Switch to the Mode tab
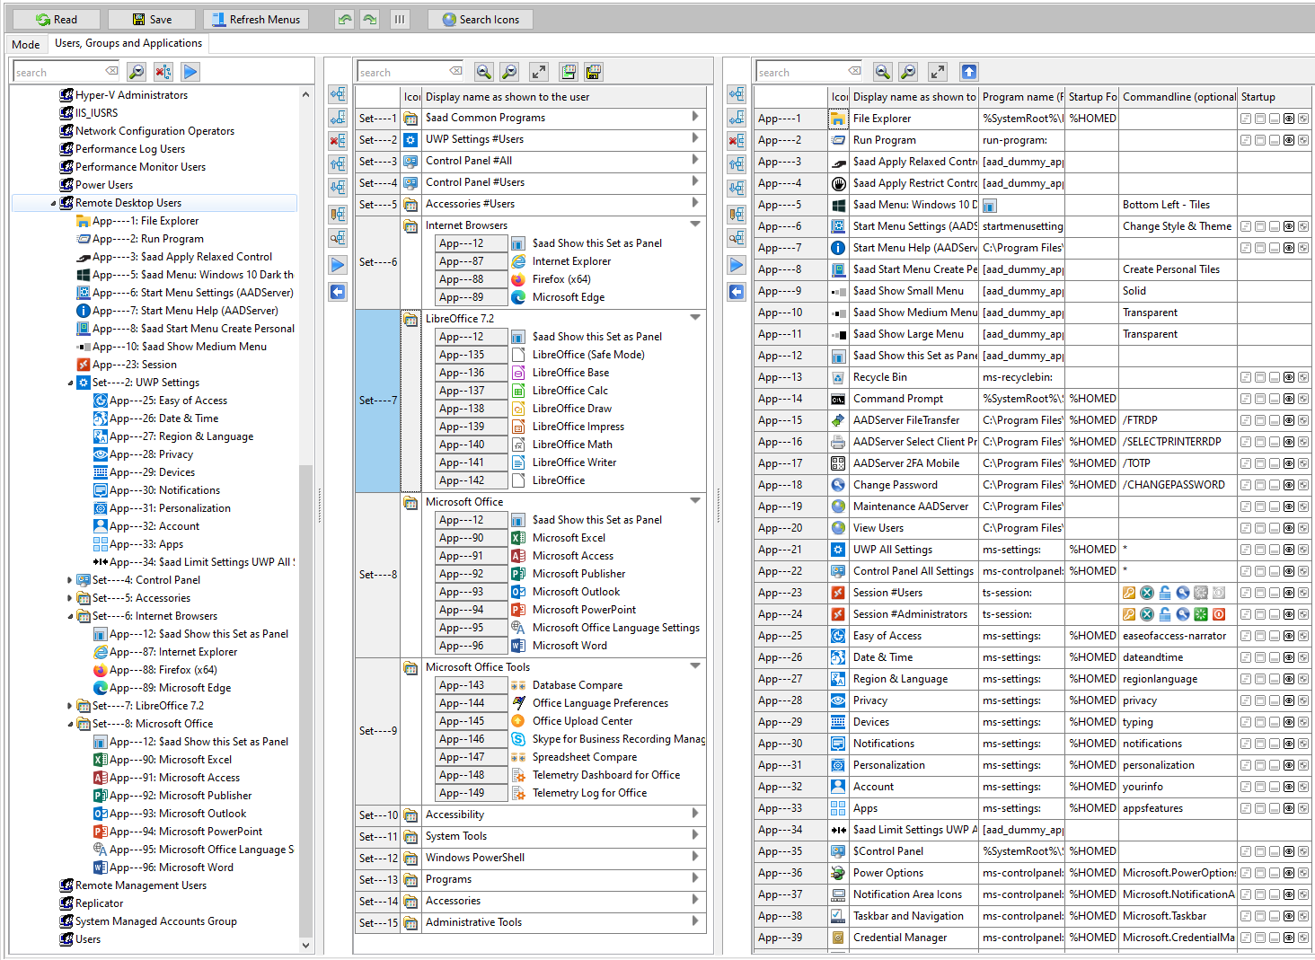This screenshot has width=1315, height=960. (26, 44)
